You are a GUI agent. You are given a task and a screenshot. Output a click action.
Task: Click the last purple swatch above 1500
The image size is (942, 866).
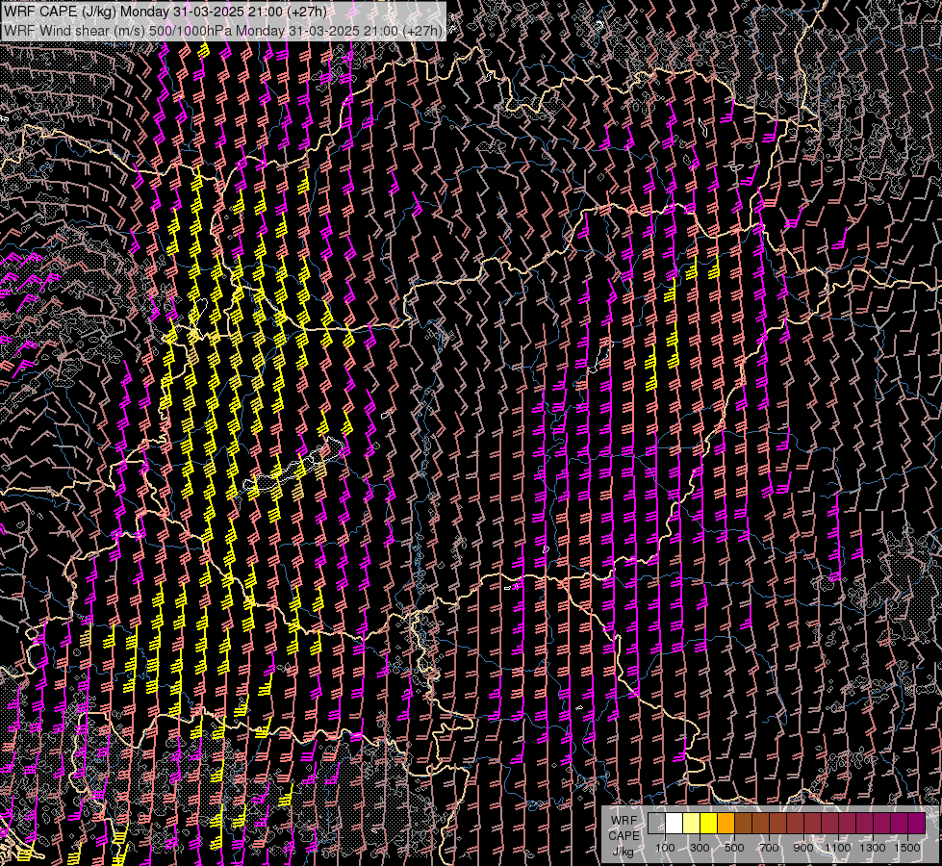pyautogui.click(x=917, y=823)
